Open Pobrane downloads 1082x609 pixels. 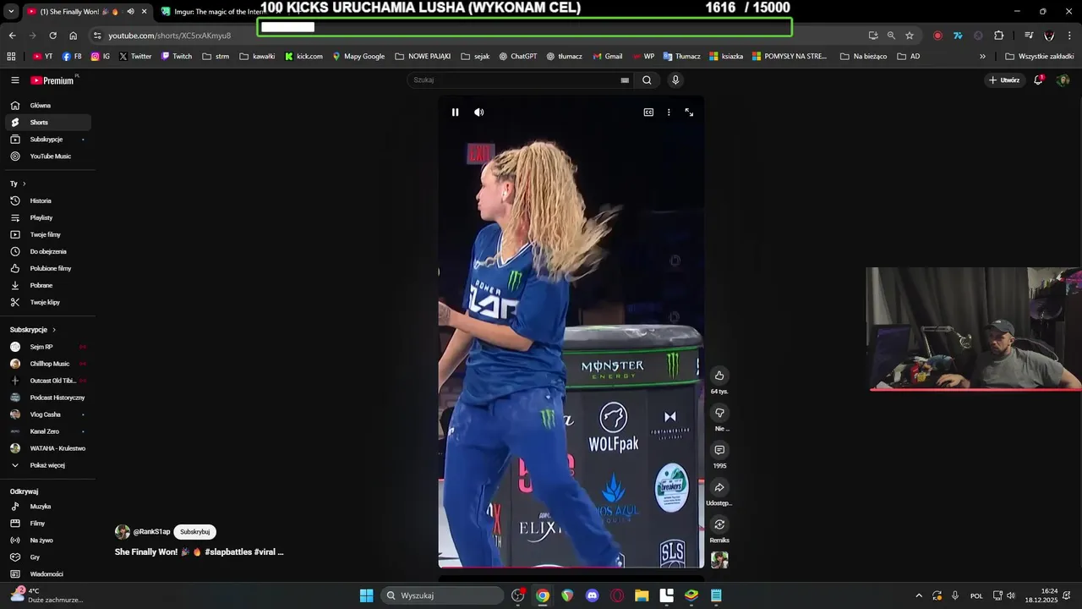[x=47, y=285]
